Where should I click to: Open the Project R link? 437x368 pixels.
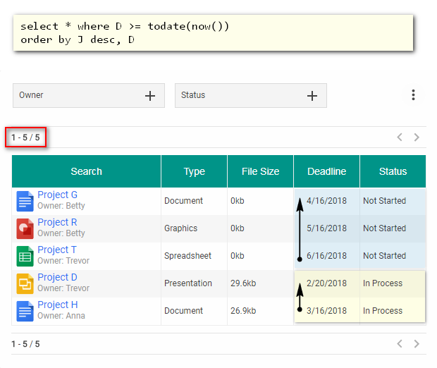[x=57, y=223]
